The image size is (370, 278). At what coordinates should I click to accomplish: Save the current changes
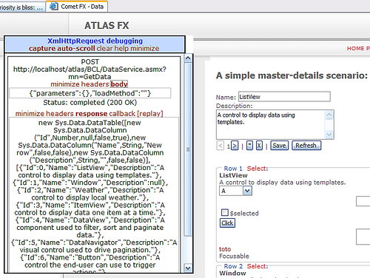(279, 146)
